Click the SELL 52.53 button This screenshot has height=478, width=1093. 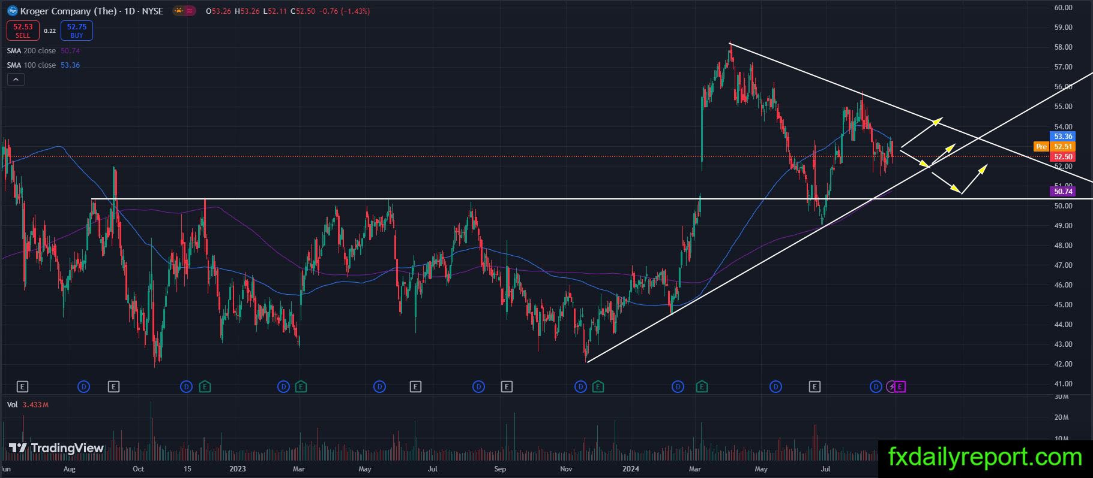coord(23,31)
